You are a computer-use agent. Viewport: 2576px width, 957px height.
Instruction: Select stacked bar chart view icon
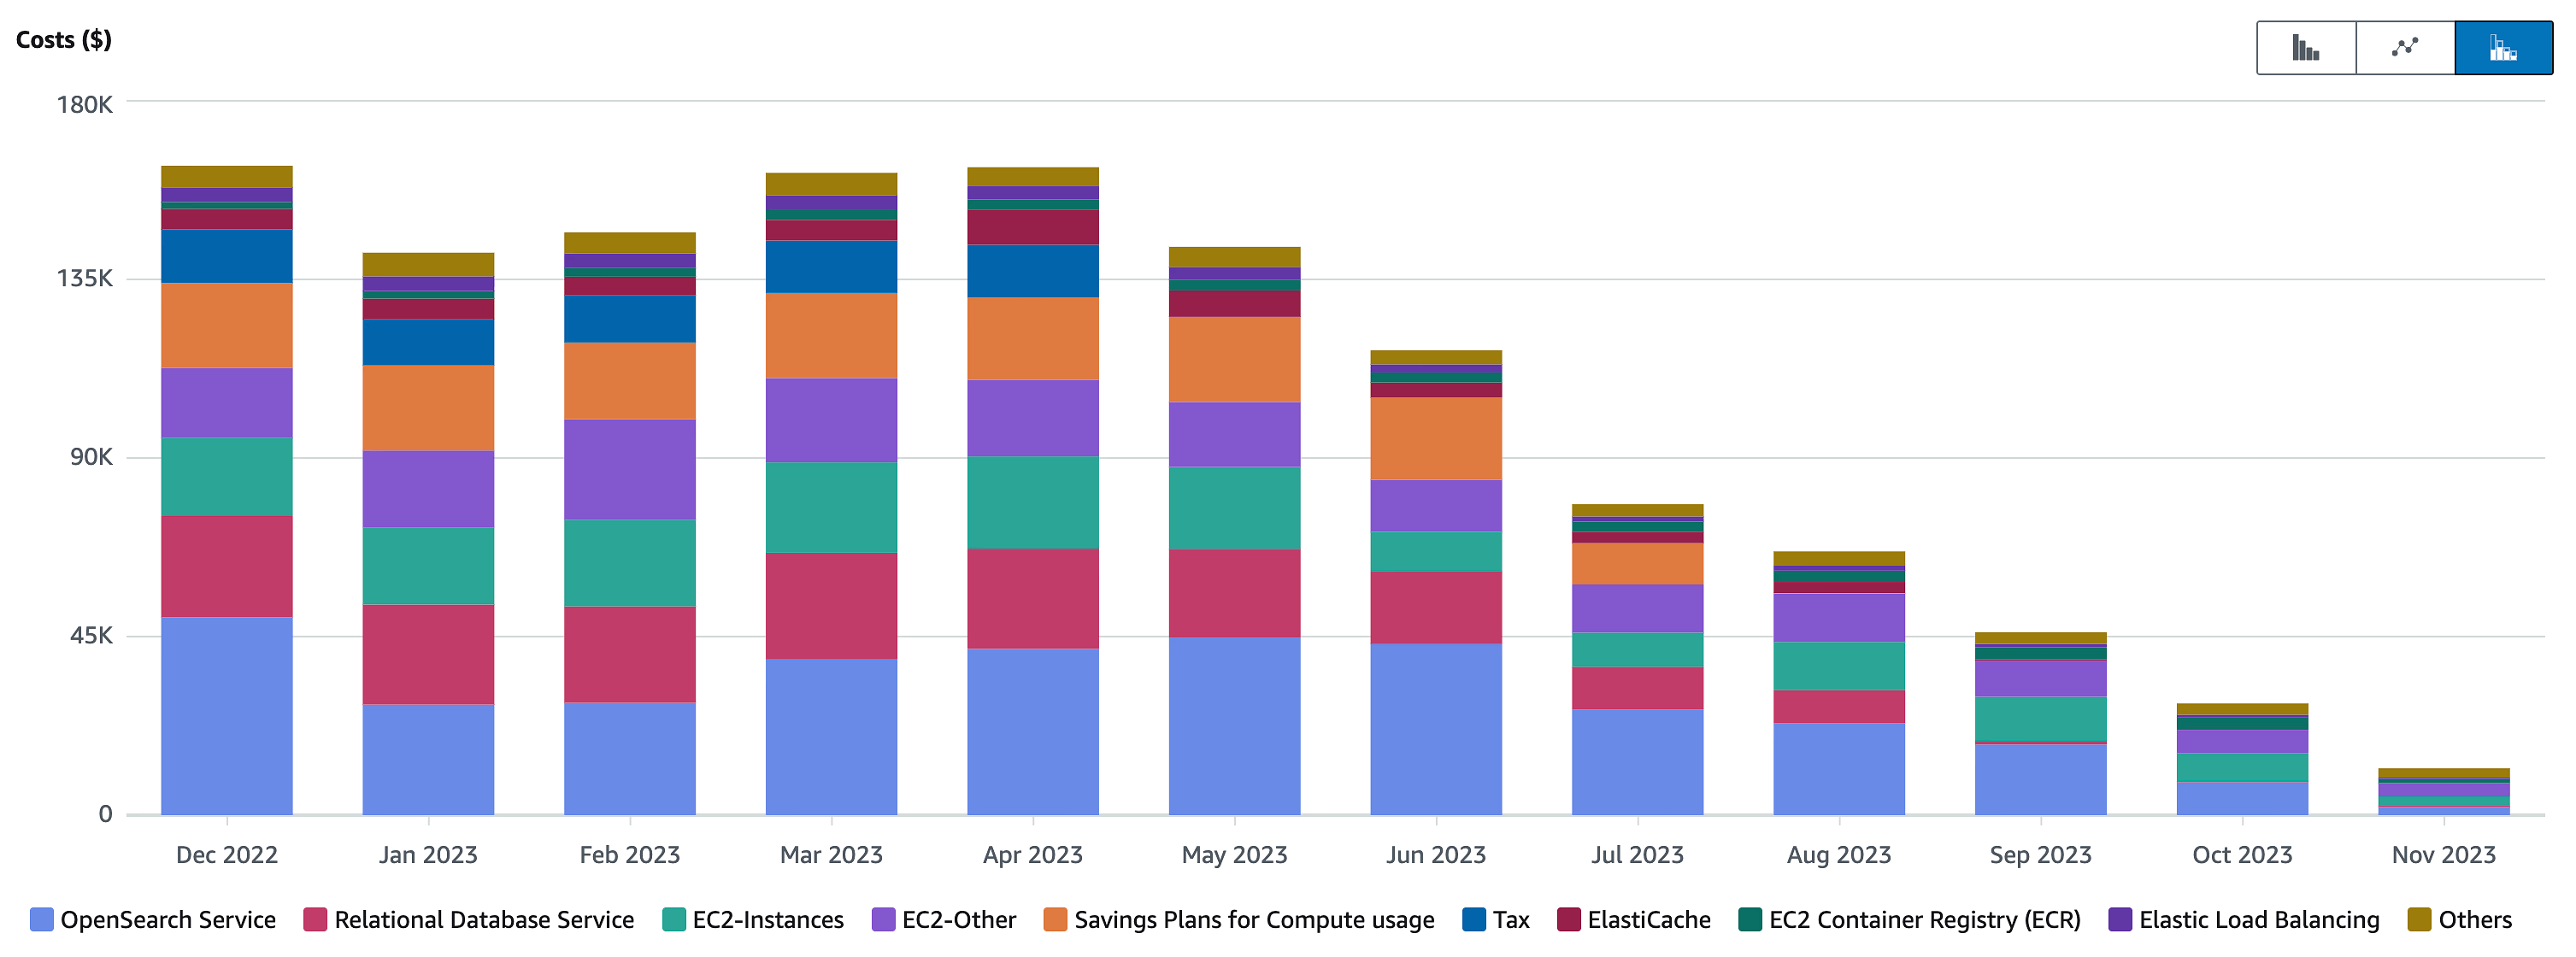pyautogui.click(x=2503, y=48)
